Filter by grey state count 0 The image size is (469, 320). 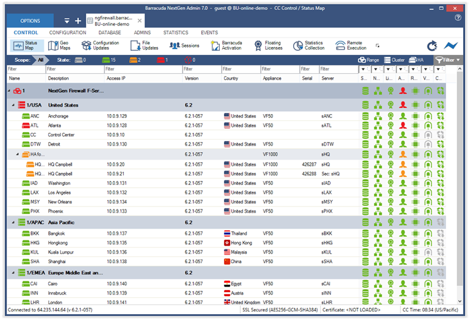click(x=80, y=60)
